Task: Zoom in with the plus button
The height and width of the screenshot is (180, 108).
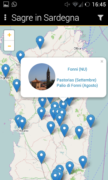Action: point(9,35)
